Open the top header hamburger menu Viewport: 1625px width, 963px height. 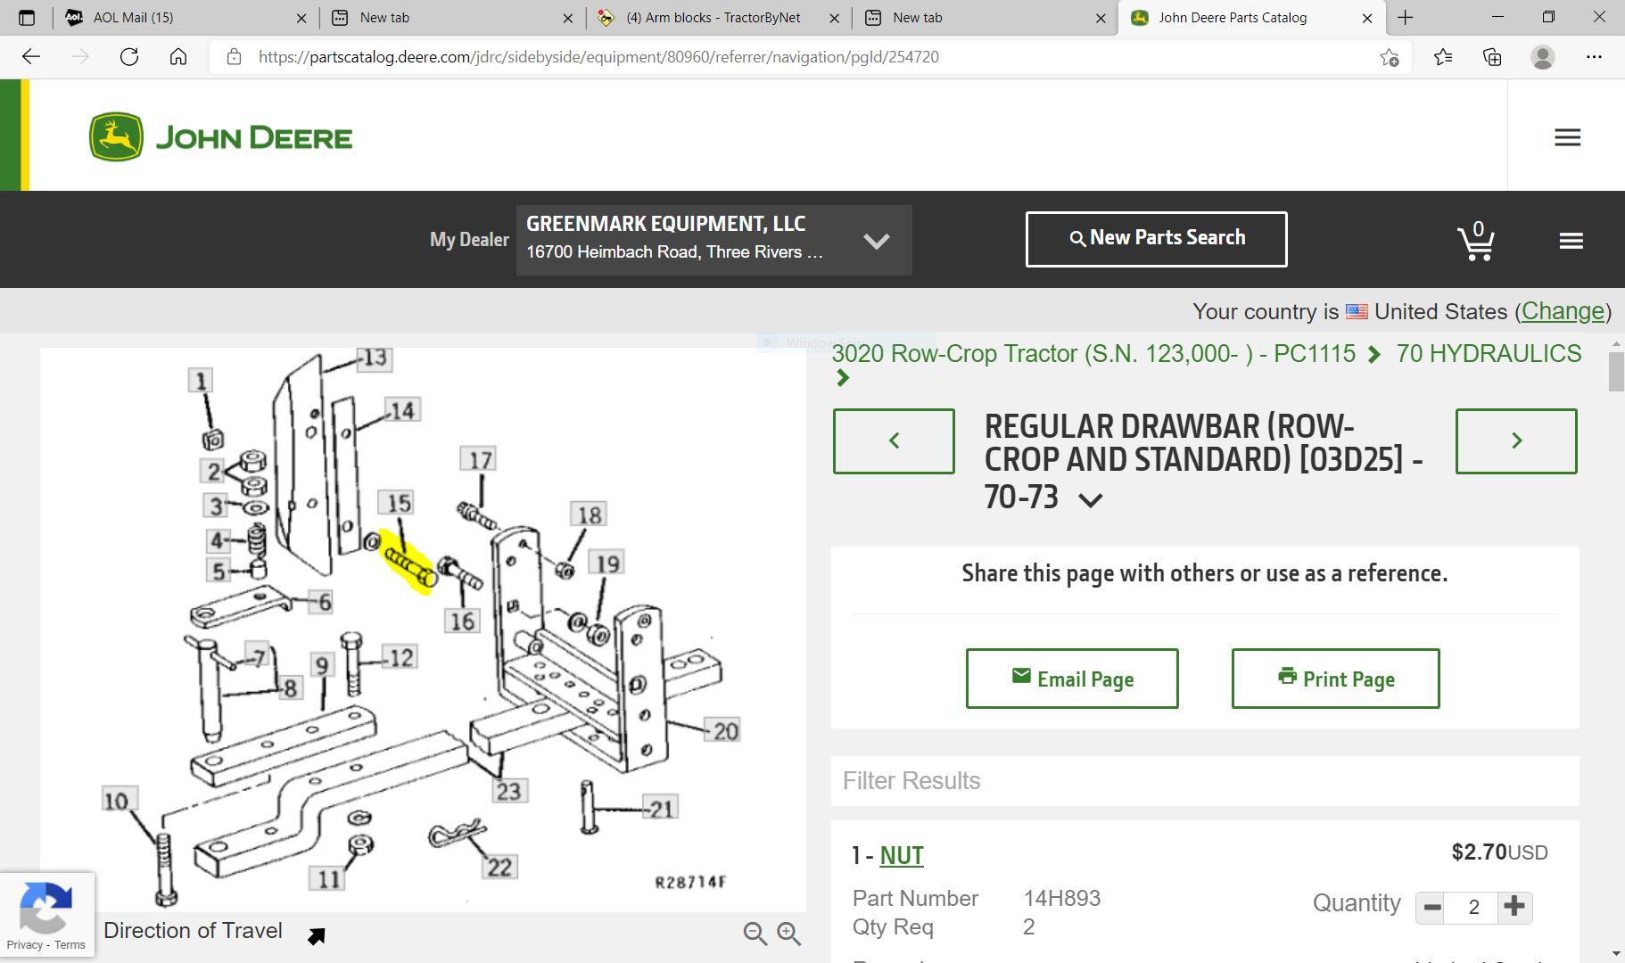point(1567,137)
